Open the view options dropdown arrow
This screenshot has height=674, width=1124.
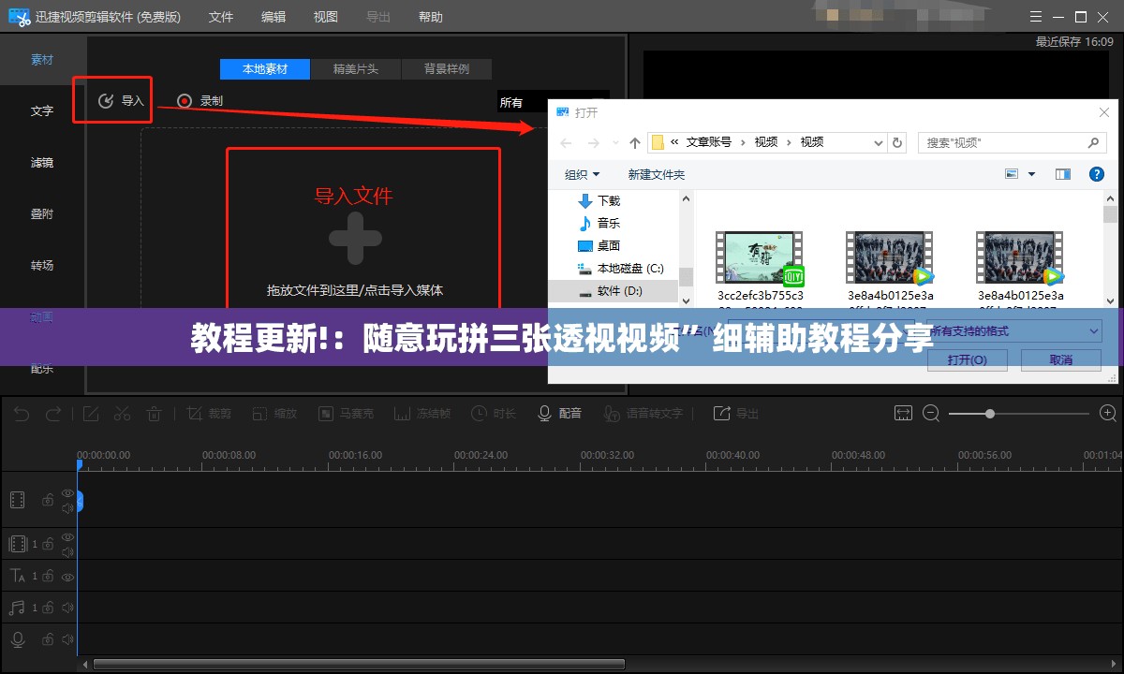coord(1032,174)
